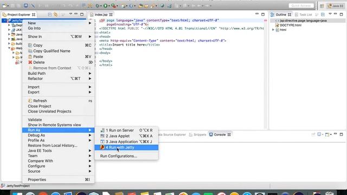The width and height of the screenshot is (347, 195).
Task: Click Copy Qualified Name
Action: coord(59,51)
